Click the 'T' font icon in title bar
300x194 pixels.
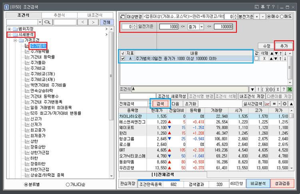268,7
